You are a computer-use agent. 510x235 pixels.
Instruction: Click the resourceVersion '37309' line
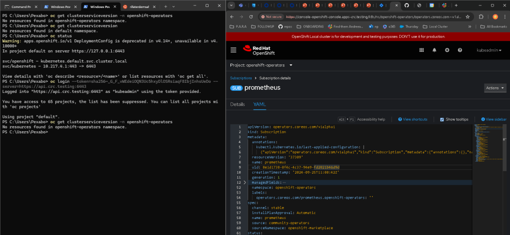tap(277, 157)
